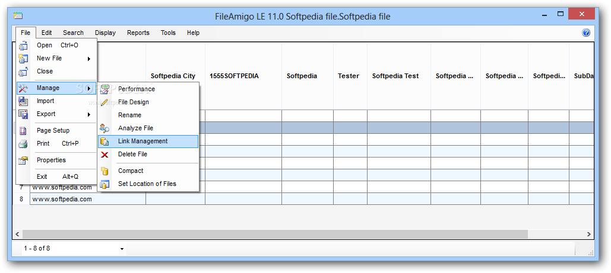Screen dimensions: 611x273
Task: Click the Set Location of Files icon
Action: [105, 184]
